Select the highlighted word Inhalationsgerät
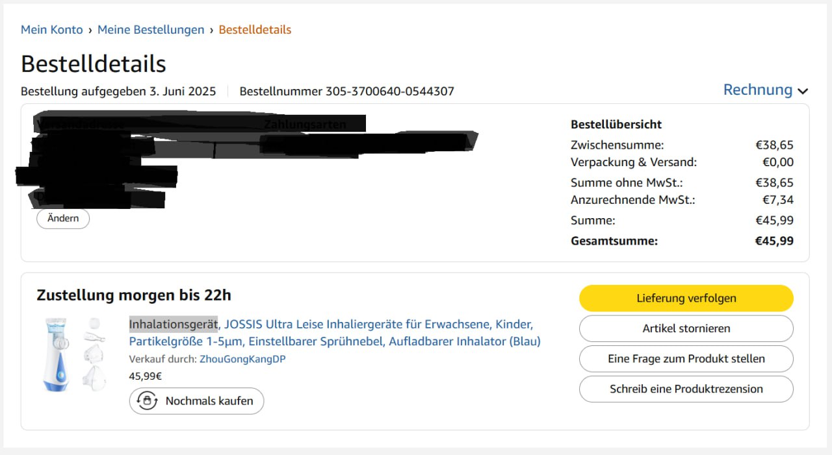Viewport: 832px width, 455px height. [x=173, y=324]
